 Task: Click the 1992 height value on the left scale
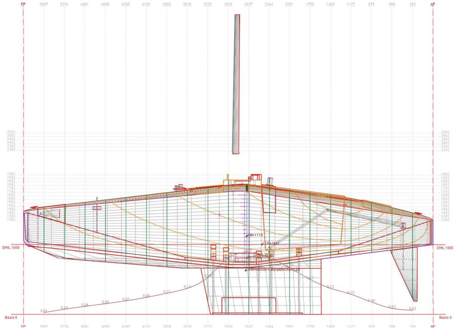click(11, 174)
